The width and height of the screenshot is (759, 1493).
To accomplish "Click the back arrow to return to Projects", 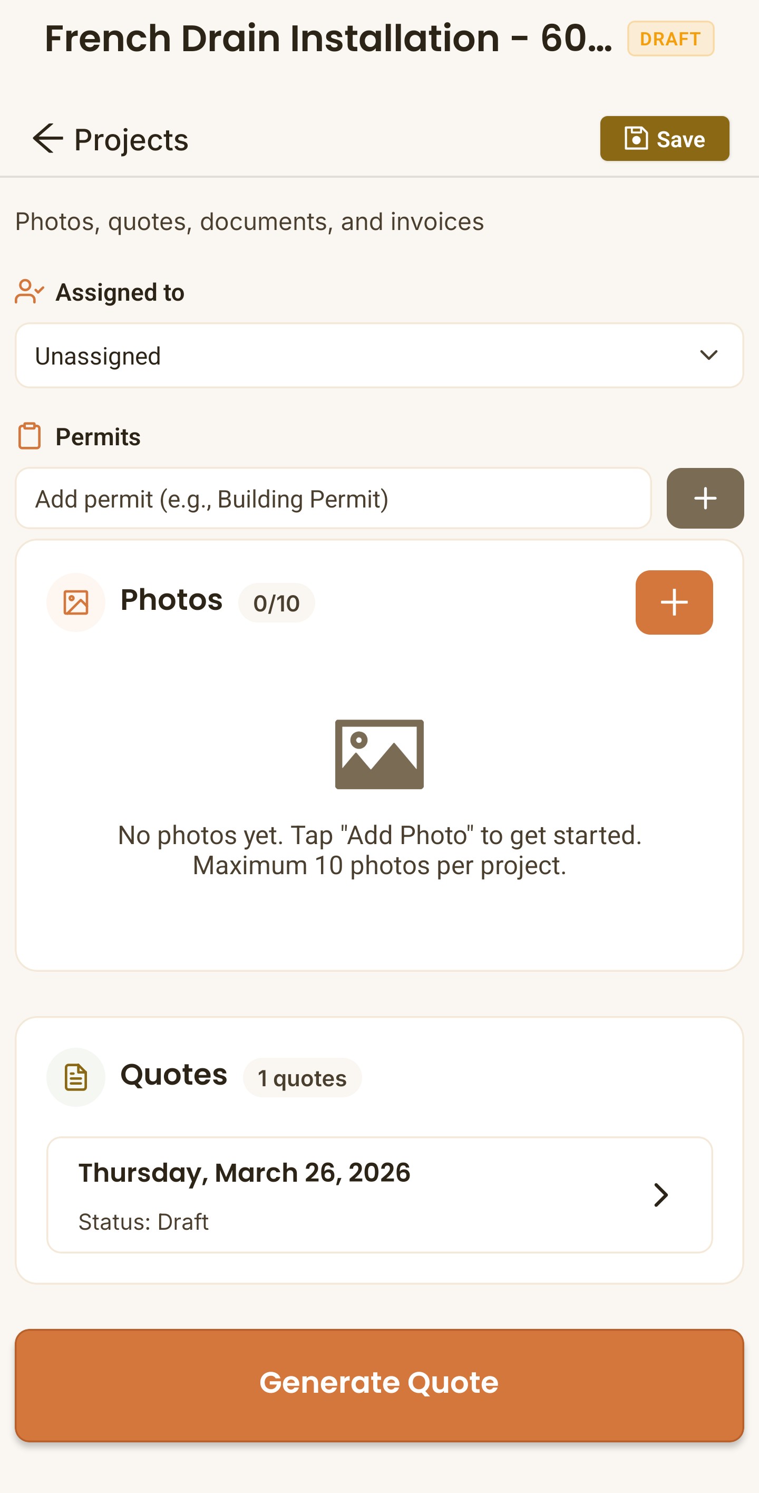I will pyautogui.click(x=48, y=139).
